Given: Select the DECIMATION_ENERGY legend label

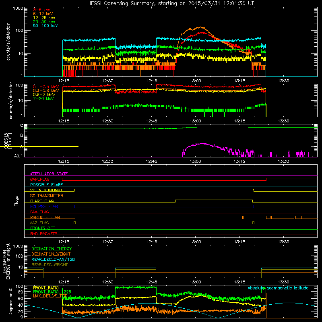Looking at the screenshot, I should [x=52, y=249].
